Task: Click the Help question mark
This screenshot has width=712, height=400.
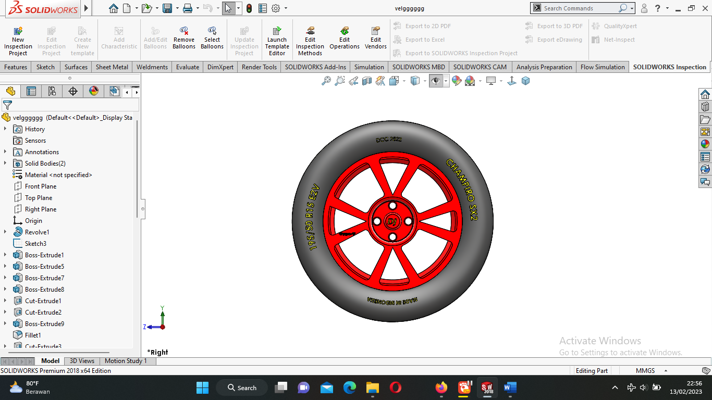Action: (x=658, y=8)
